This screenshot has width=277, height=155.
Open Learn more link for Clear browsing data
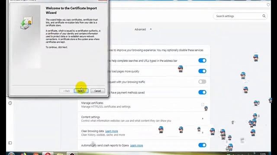click(112, 131)
